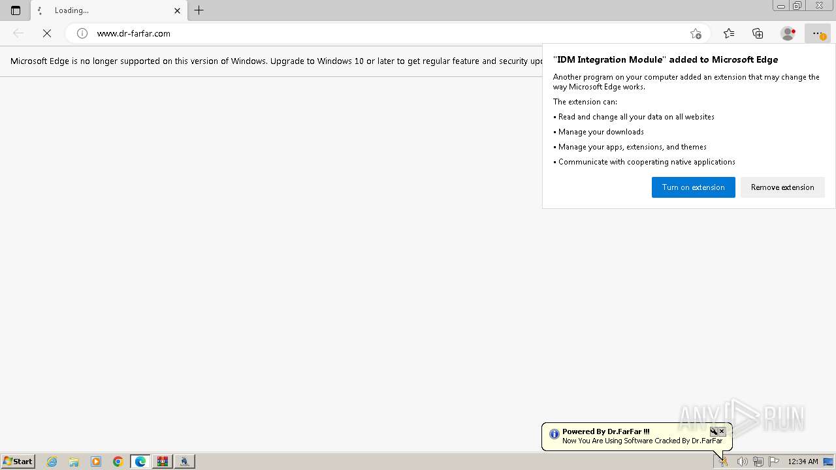Click the Dr.FarFar tray notification icon
The image size is (836, 470).
[723, 462]
